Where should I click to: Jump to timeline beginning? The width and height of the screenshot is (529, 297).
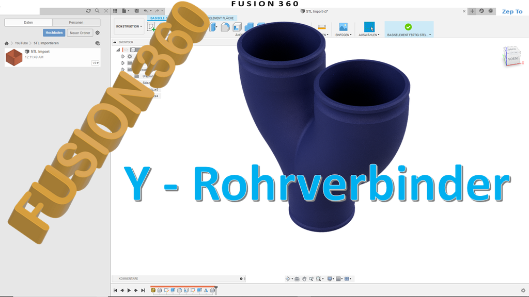coord(115,290)
